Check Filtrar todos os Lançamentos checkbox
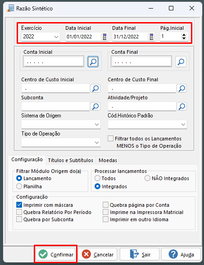 tap(111, 139)
